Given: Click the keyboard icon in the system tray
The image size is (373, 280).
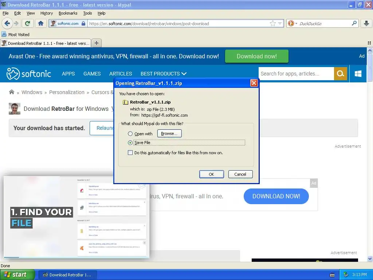Looking at the screenshot, I should coord(332,275).
